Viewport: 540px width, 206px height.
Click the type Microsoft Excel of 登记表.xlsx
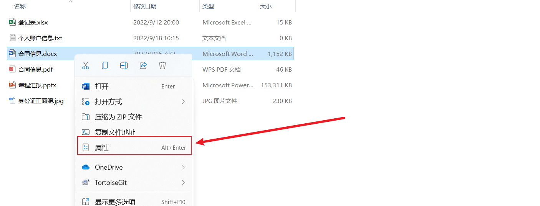(227, 22)
